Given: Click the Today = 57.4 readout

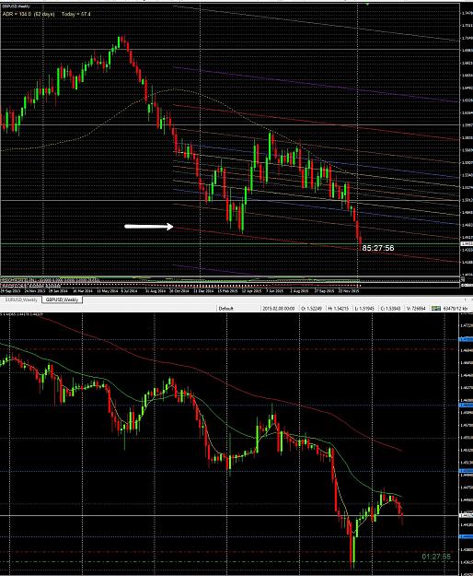Looking at the screenshot, I should click(x=75, y=14).
